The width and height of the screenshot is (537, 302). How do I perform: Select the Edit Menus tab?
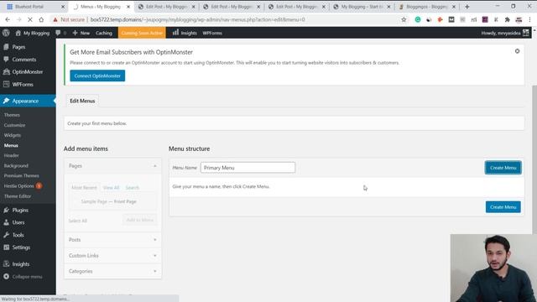click(82, 101)
